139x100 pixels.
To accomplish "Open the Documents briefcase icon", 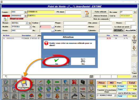I will pos(83,83).
